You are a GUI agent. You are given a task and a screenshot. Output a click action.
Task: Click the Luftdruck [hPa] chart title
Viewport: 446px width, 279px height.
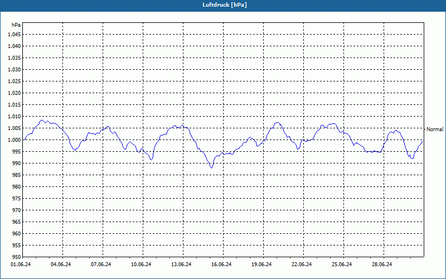(x=225, y=5)
